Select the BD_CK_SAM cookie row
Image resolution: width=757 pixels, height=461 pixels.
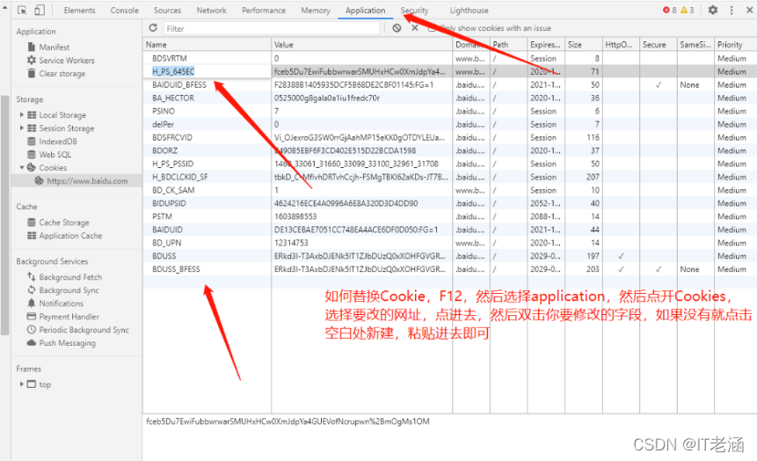(449, 190)
